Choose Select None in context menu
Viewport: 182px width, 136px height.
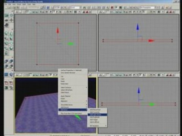[73, 93]
